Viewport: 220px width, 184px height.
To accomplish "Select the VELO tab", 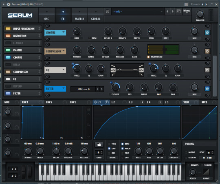I will (x=190, y=102).
